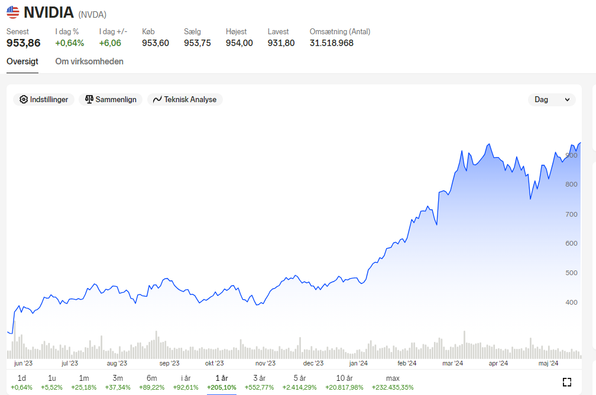Click the 500 price axis label
The image size is (596, 395).
point(571,273)
